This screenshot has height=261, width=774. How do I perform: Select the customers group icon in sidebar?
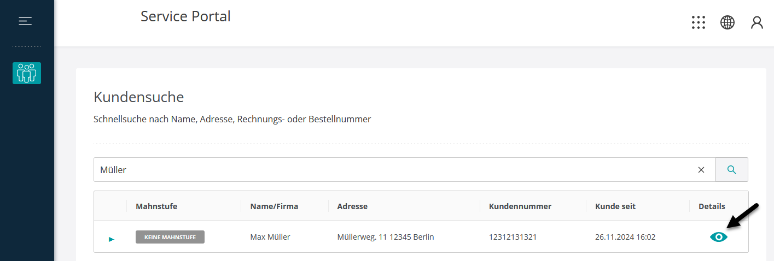27,73
